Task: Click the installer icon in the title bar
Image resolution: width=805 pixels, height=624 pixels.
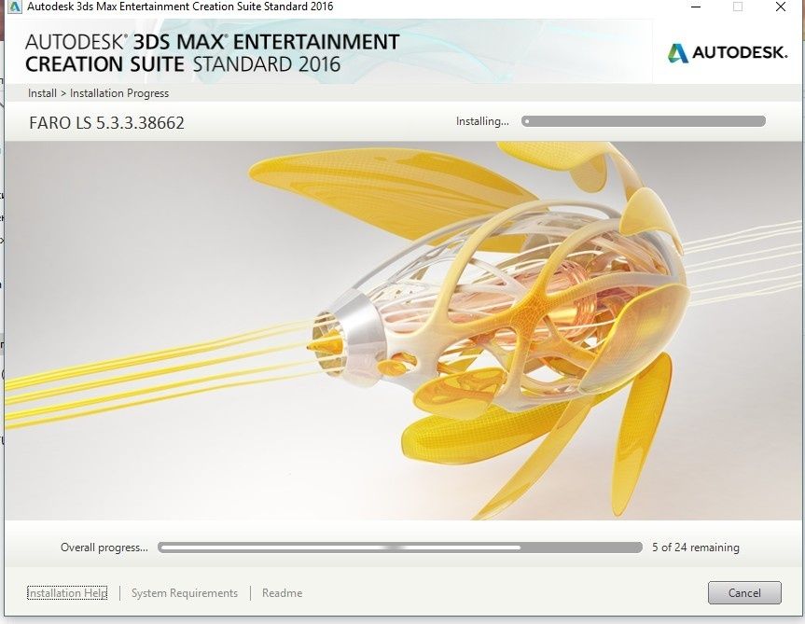Action: click(x=14, y=7)
